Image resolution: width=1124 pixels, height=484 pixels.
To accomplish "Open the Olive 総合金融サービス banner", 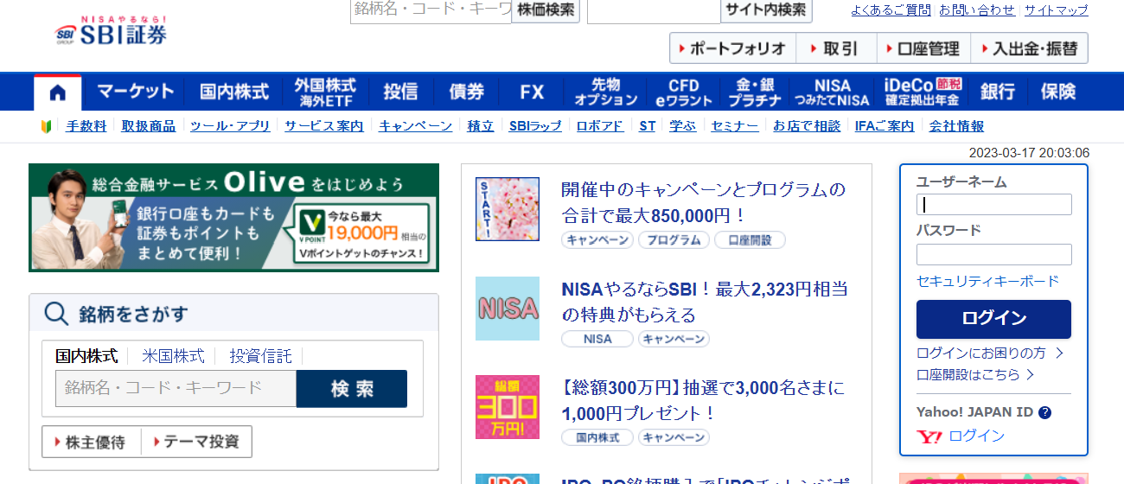I will 233,218.
